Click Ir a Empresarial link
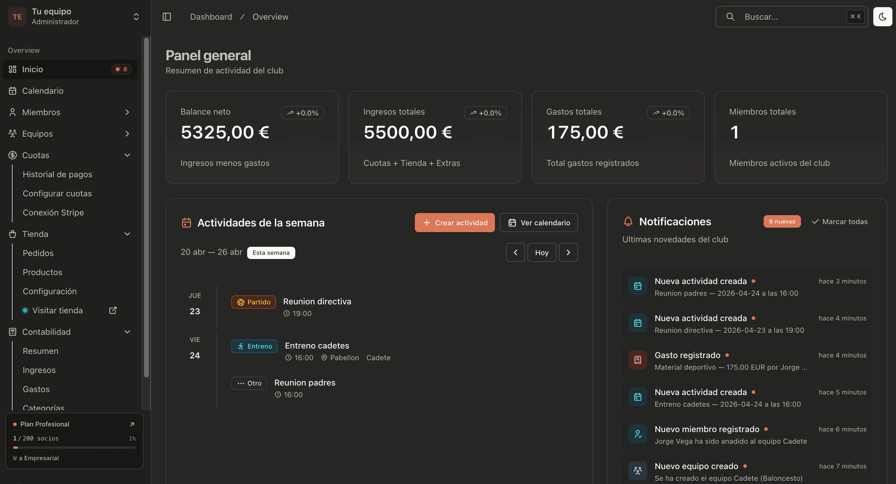Viewport: 896px width, 484px height. [x=36, y=458]
